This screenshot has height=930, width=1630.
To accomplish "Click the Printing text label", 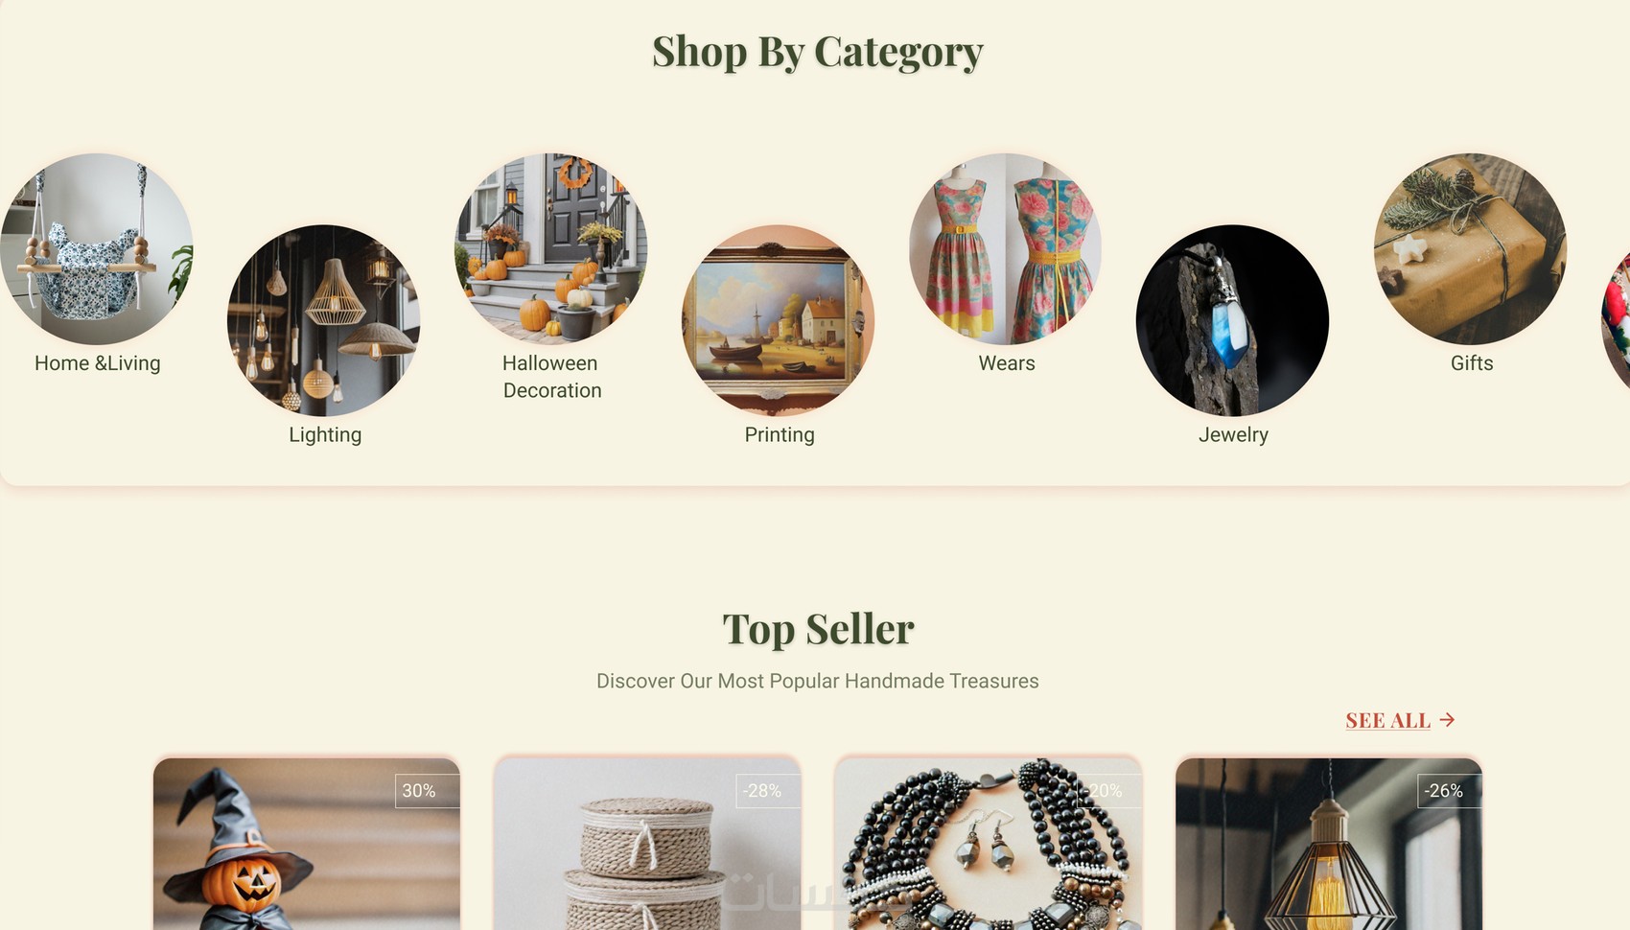I will click(780, 435).
